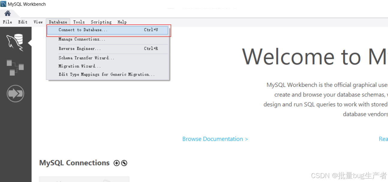The width and height of the screenshot is (388, 182).
Task: Open the Models sidebar icon
Action: pyautogui.click(x=15, y=68)
